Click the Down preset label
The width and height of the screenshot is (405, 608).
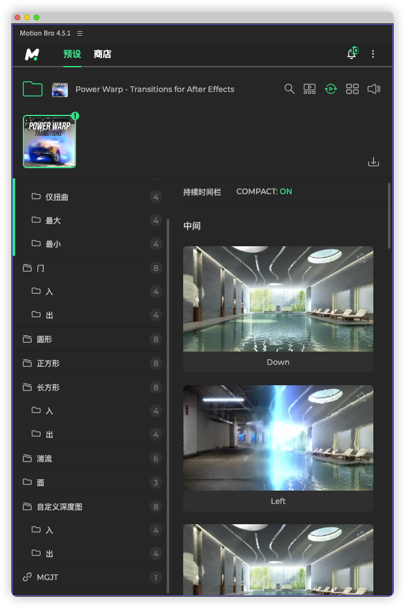278,362
